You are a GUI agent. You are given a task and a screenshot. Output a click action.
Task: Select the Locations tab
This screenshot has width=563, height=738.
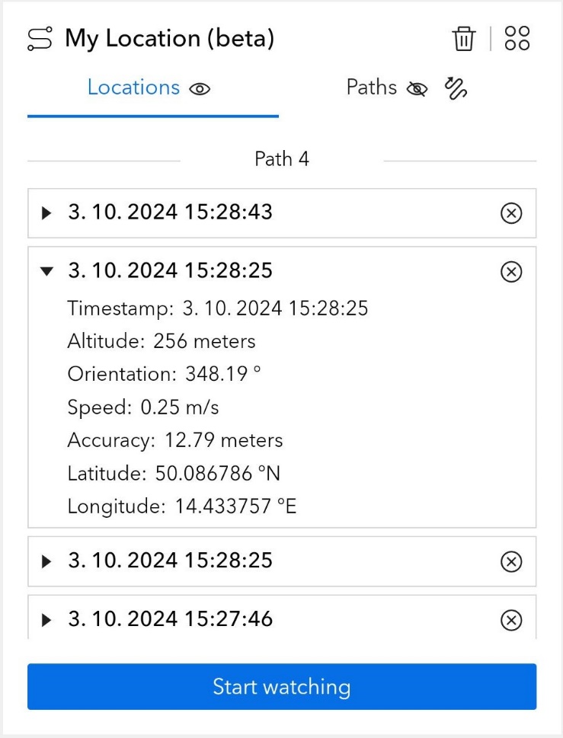[133, 88]
